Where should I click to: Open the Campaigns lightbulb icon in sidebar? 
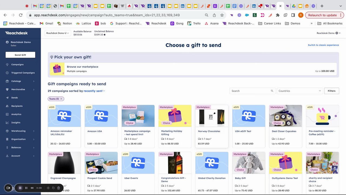(7, 64)
